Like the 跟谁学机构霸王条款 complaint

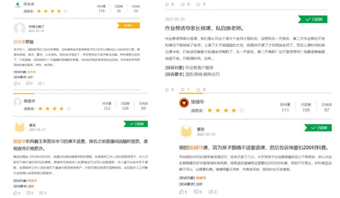16,193
